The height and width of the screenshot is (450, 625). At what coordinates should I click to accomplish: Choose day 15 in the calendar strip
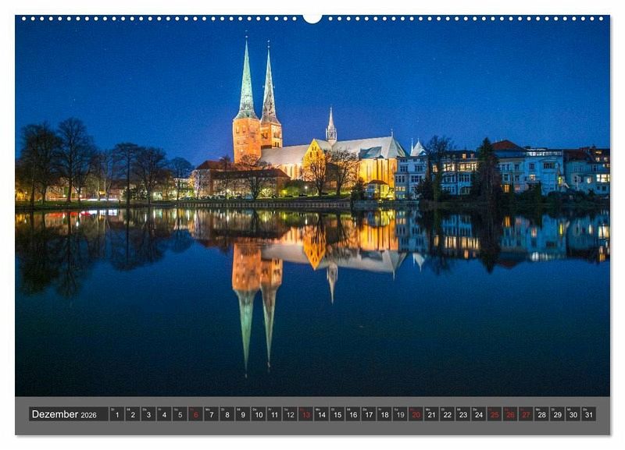pyautogui.click(x=337, y=414)
